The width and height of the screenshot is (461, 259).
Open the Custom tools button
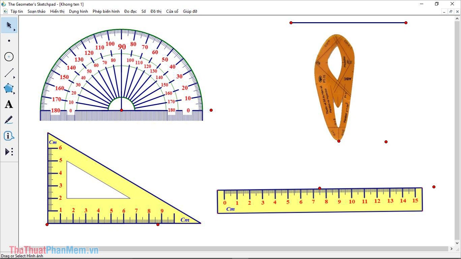point(9,152)
